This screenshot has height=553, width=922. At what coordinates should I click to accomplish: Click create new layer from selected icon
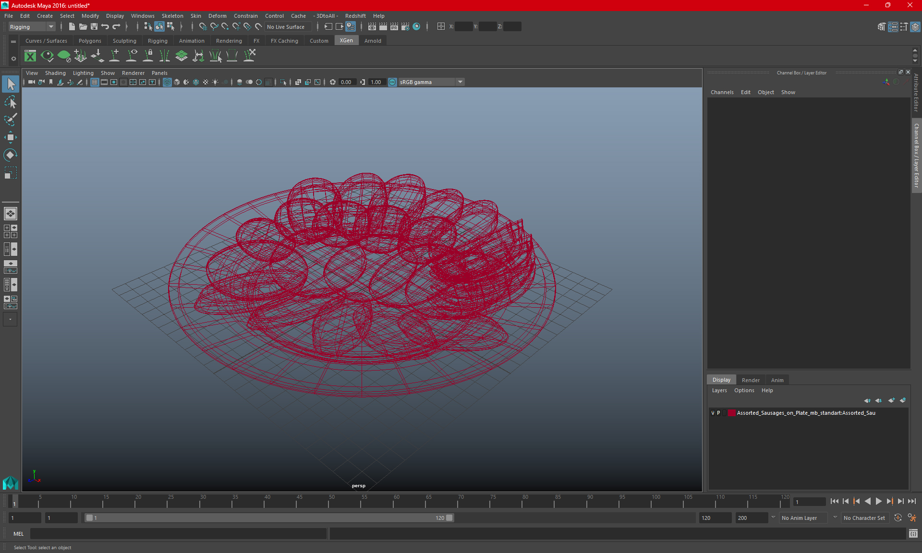coord(902,400)
